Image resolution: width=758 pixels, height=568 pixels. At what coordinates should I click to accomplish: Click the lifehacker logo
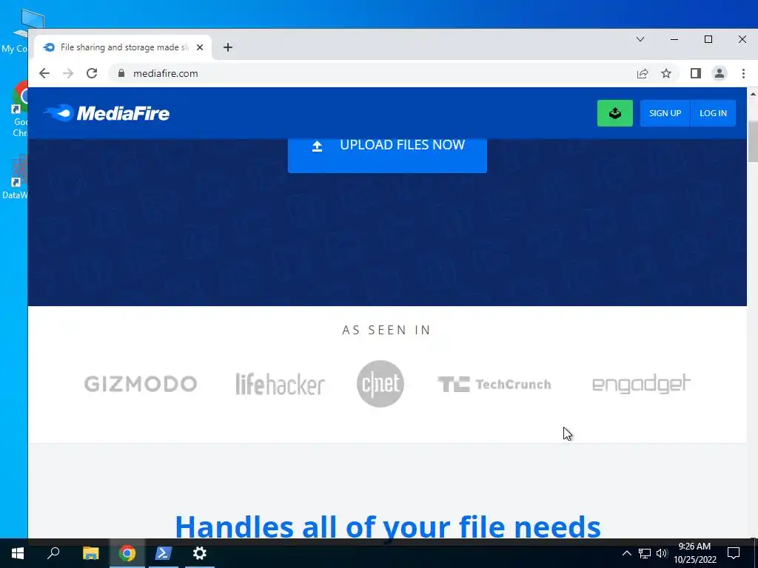coord(280,384)
